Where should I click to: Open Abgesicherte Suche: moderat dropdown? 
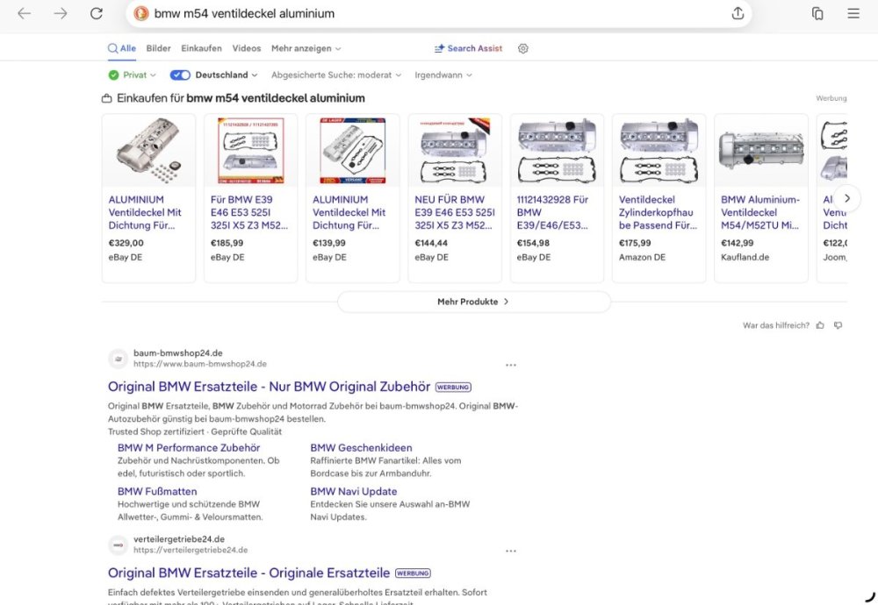336,75
